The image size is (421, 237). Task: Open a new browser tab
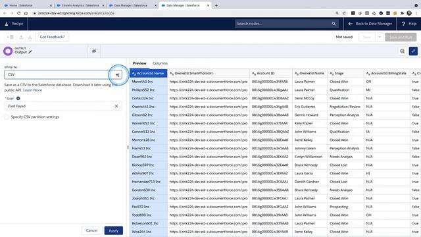[x=216, y=5]
